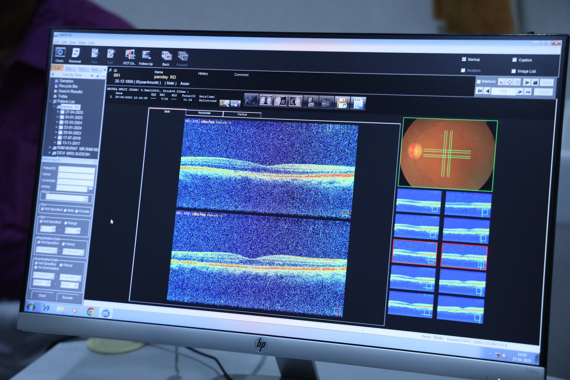This screenshot has height=380, width=570.
Task: Click the Reset All icon
Action: (x=235, y=104)
